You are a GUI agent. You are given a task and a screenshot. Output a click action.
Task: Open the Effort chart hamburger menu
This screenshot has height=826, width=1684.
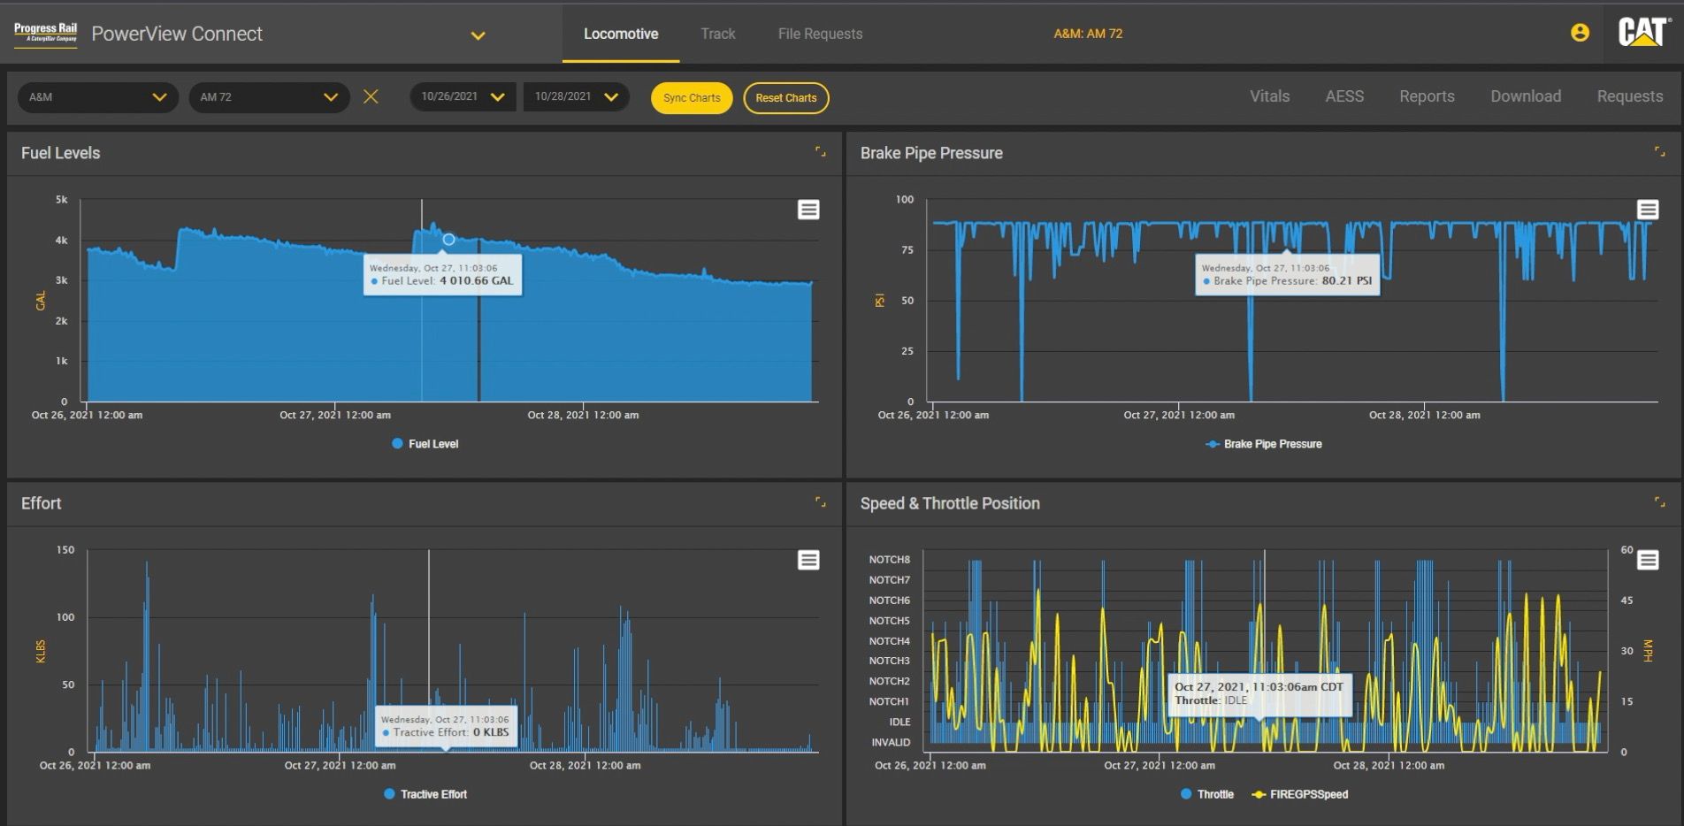[808, 560]
